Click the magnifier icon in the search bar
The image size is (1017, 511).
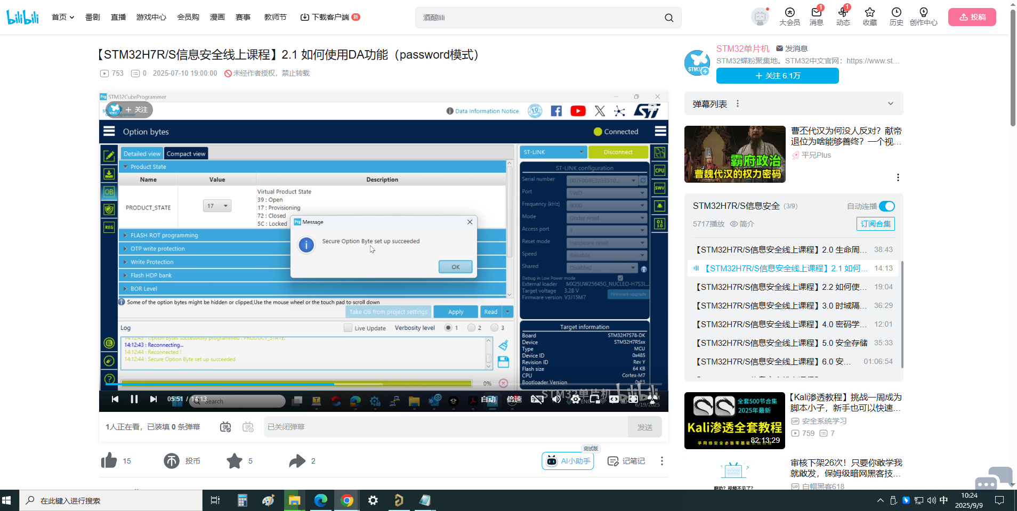click(669, 18)
